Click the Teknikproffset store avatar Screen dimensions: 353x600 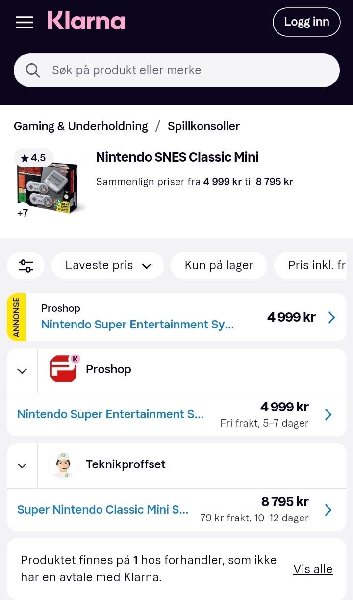(x=63, y=464)
